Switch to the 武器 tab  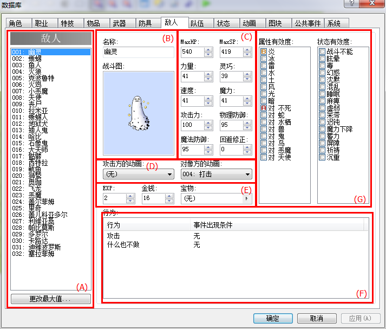(122, 23)
